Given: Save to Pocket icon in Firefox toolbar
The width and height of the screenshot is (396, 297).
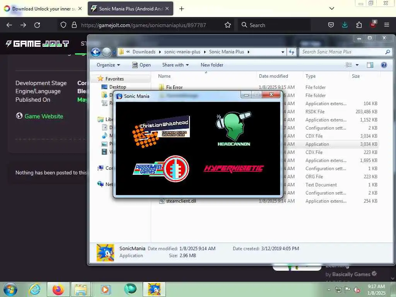Looking at the screenshot, I should tap(331, 25).
